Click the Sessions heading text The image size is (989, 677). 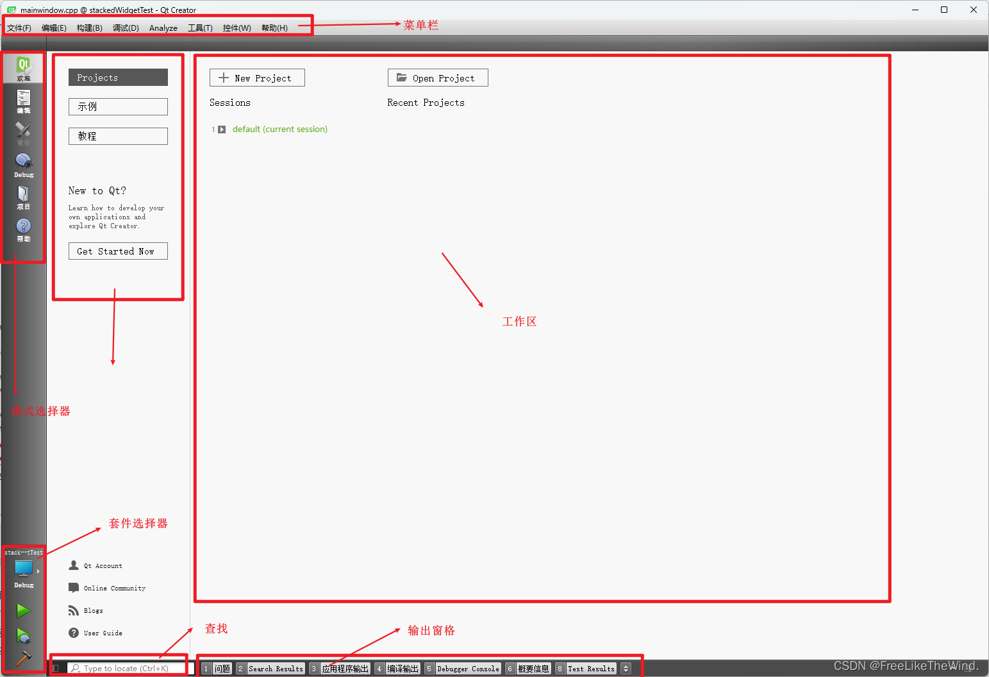coord(230,103)
